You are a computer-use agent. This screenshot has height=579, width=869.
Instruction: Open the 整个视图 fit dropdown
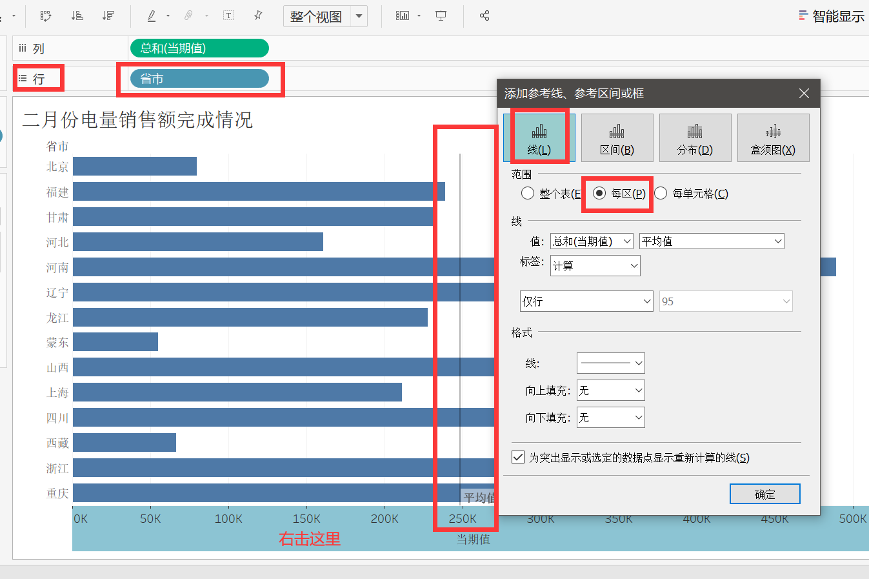pyautogui.click(x=359, y=15)
